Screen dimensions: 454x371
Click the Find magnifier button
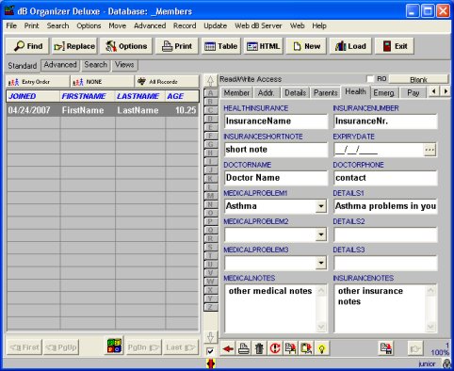tap(27, 46)
